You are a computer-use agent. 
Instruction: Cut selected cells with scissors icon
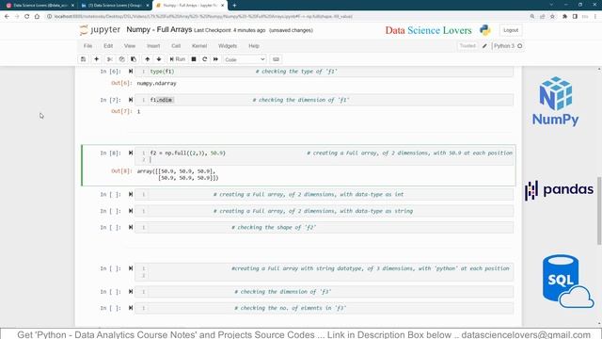point(109,59)
